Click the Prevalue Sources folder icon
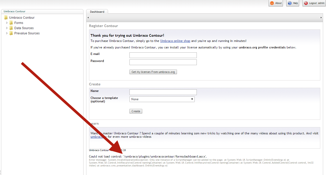Image resolution: width=326 pixels, height=175 pixels. (11, 33)
